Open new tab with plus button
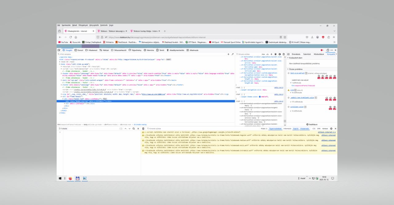Screen dimensions: 394x205 (x=165, y=31)
